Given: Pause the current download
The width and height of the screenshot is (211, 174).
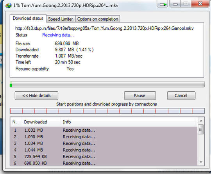Looking at the screenshot, I should [x=140, y=96].
